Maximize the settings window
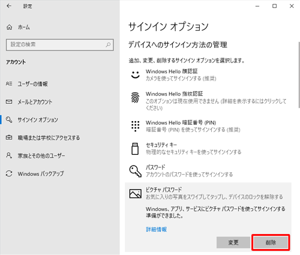The width and height of the screenshot is (300, 255). point(275,6)
